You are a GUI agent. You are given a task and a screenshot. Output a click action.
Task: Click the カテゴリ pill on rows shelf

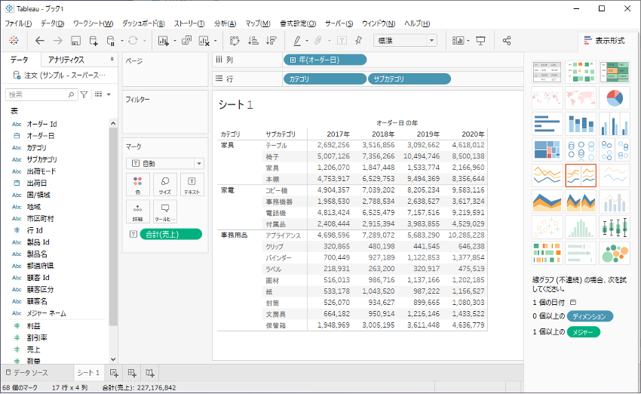point(324,79)
